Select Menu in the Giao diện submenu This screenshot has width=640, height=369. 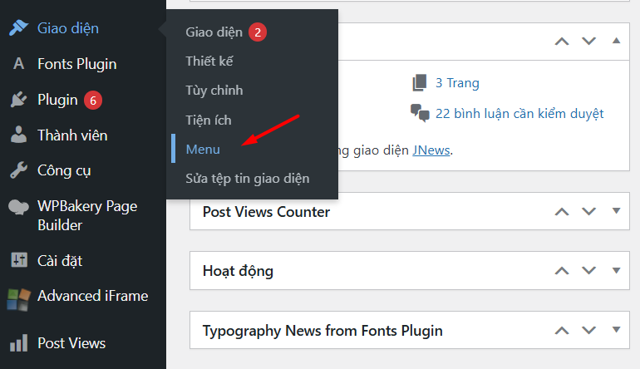pyautogui.click(x=203, y=150)
